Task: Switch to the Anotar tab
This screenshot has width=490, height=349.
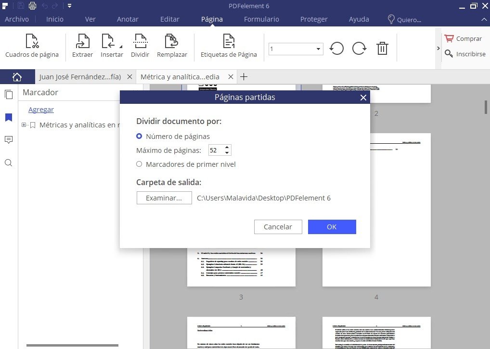Action: pyautogui.click(x=128, y=19)
